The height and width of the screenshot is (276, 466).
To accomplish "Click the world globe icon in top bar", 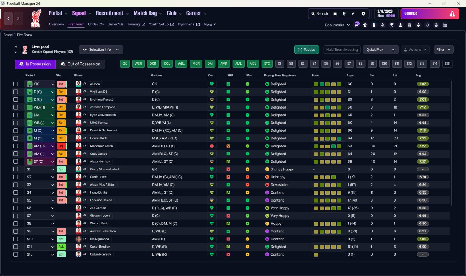I will pos(344,14).
